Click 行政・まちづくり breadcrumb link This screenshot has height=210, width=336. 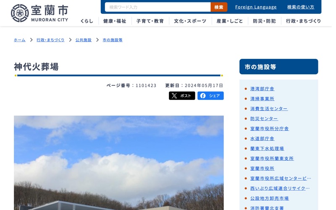click(50, 40)
